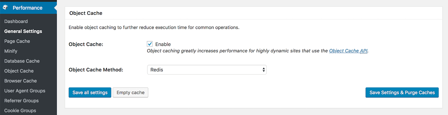The width and height of the screenshot is (448, 115).
Task: Click Save all settings button
Action: pos(90,92)
